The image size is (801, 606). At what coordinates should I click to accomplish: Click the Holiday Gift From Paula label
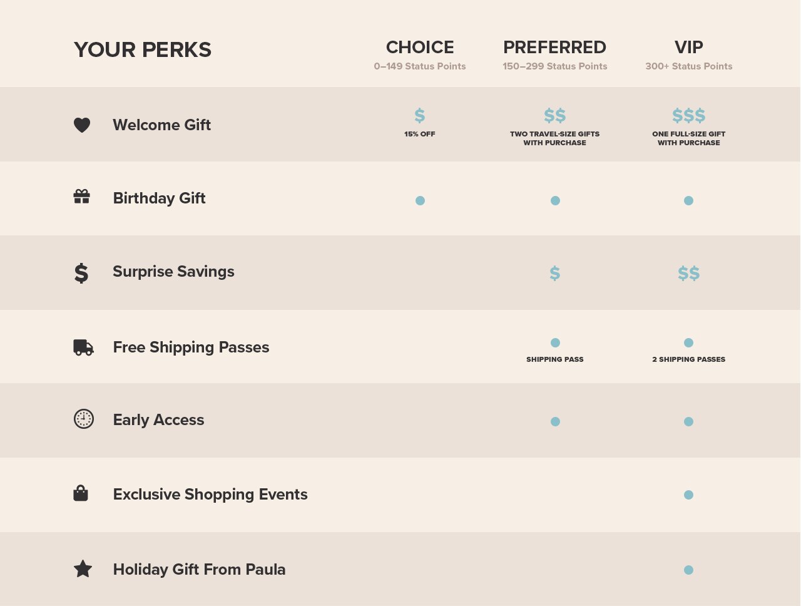[x=199, y=570]
